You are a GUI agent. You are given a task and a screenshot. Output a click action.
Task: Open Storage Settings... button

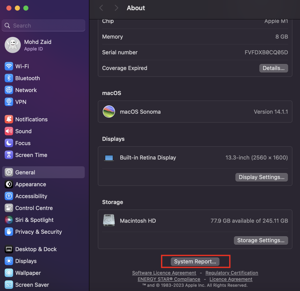click(x=261, y=240)
